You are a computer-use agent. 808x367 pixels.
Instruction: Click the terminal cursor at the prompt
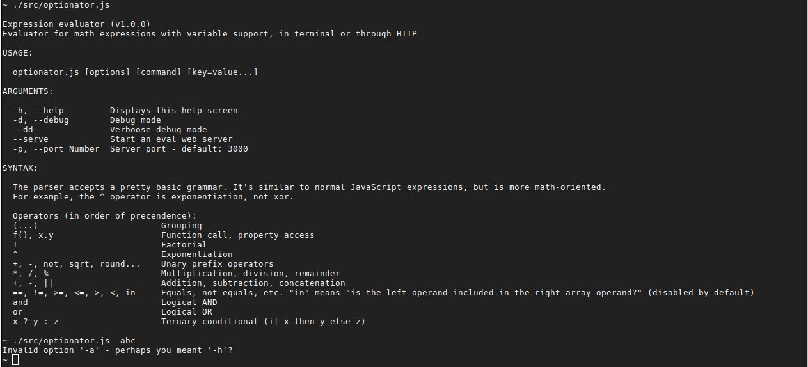tap(15, 360)
